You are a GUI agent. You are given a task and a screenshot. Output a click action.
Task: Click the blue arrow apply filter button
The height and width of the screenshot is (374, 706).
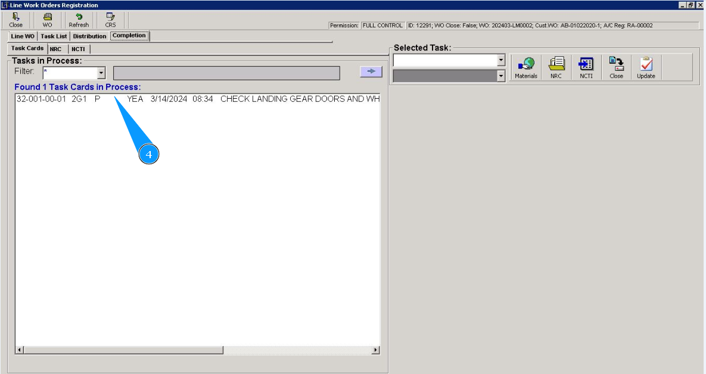pyautogui.click(x=371, y=71)
